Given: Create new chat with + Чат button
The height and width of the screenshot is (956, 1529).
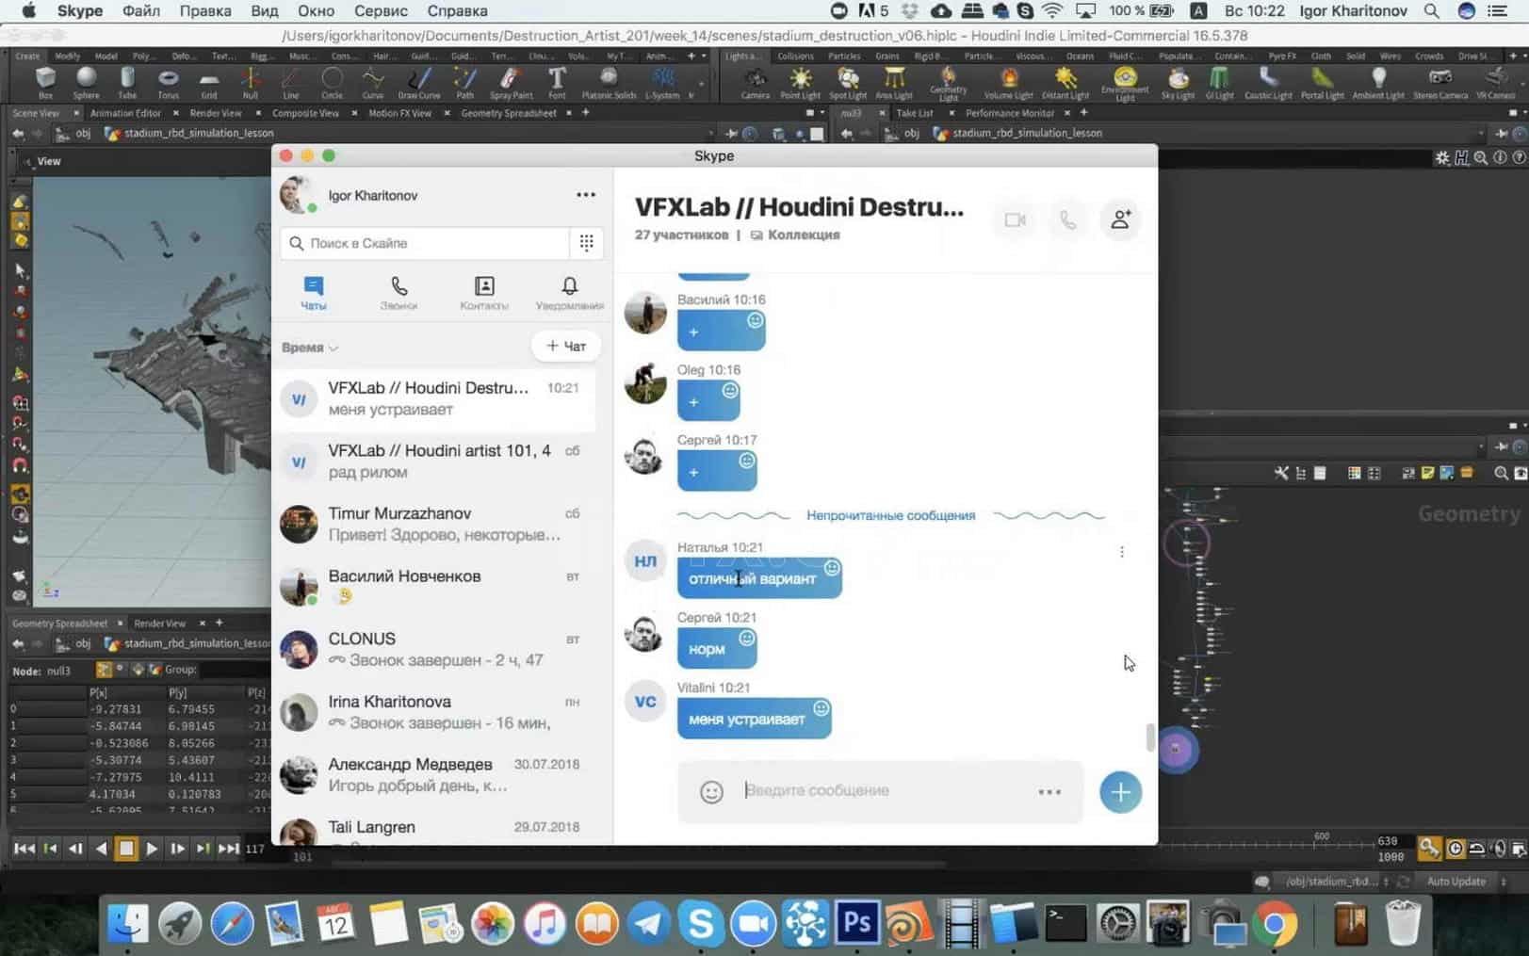Looking at the screenshot, I should (x=566, y=347).
